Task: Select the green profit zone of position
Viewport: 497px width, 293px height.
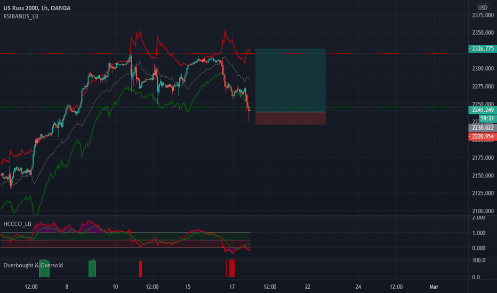Action: click(290, 80)
